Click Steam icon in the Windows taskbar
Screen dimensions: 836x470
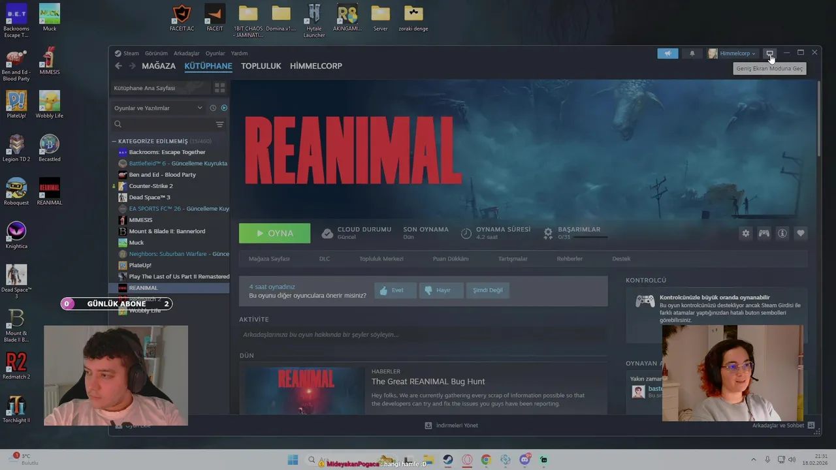(x=447, y=460)
